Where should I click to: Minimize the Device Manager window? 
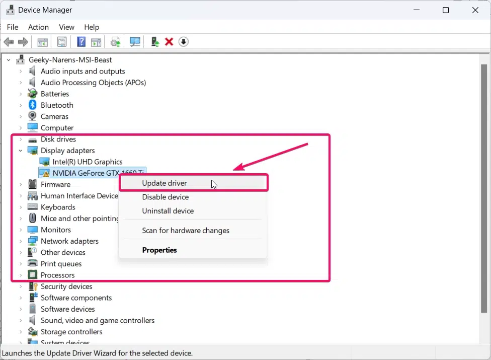[417, 10]
